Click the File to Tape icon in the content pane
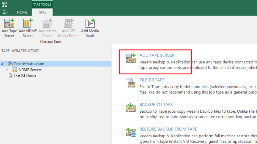This screenshot has height=144, width=257. pos(131,83)
